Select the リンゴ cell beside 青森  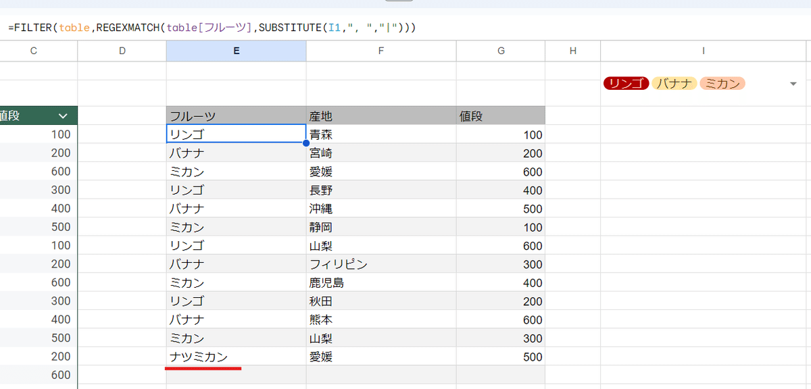(x=237, y=134)
